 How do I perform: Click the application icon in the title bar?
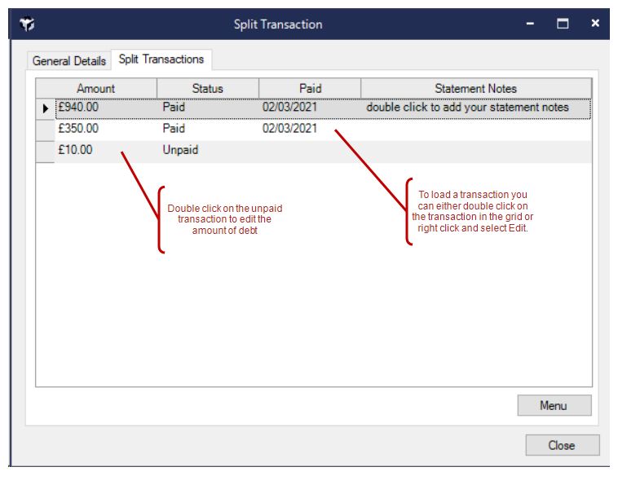[28, 24]
